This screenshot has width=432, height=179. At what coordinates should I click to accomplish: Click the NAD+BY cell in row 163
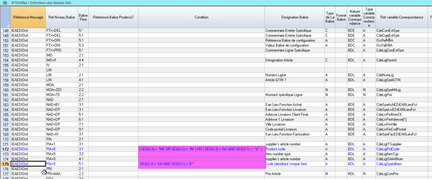(x=62, y=105)
